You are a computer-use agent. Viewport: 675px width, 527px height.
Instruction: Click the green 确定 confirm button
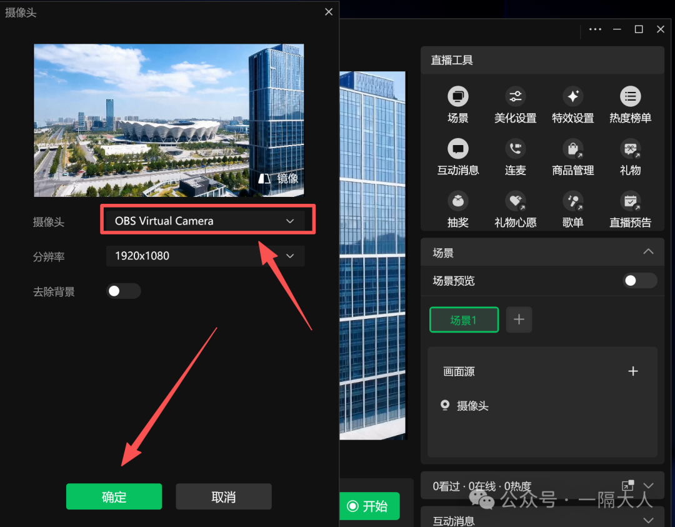[x=114, y=497]
